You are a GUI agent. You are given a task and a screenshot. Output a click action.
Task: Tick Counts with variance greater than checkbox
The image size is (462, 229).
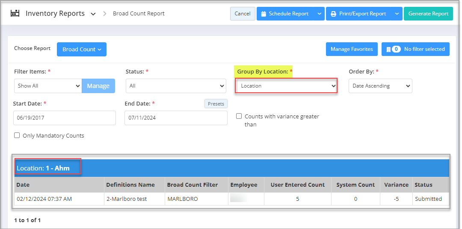(x=240, y=116)
